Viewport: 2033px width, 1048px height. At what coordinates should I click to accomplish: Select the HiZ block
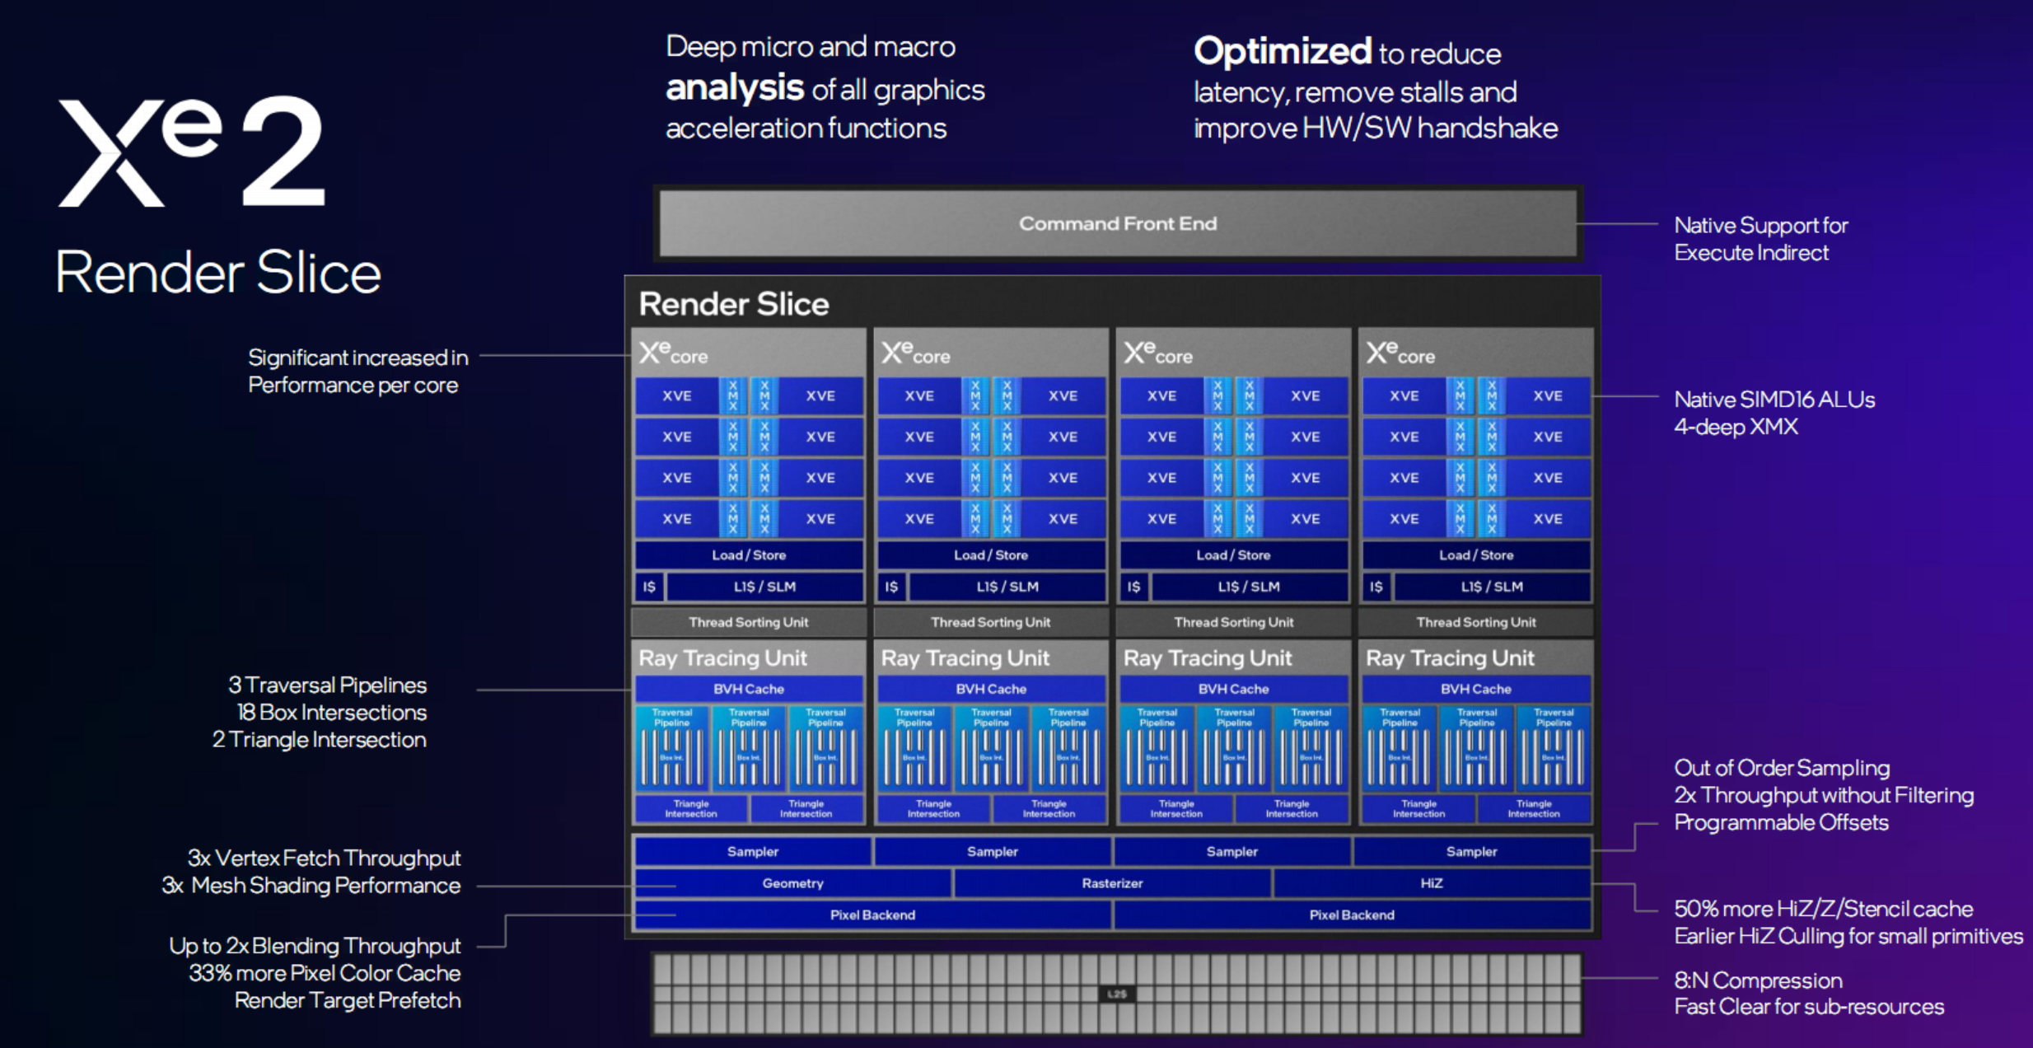(x=1432, y=883)
